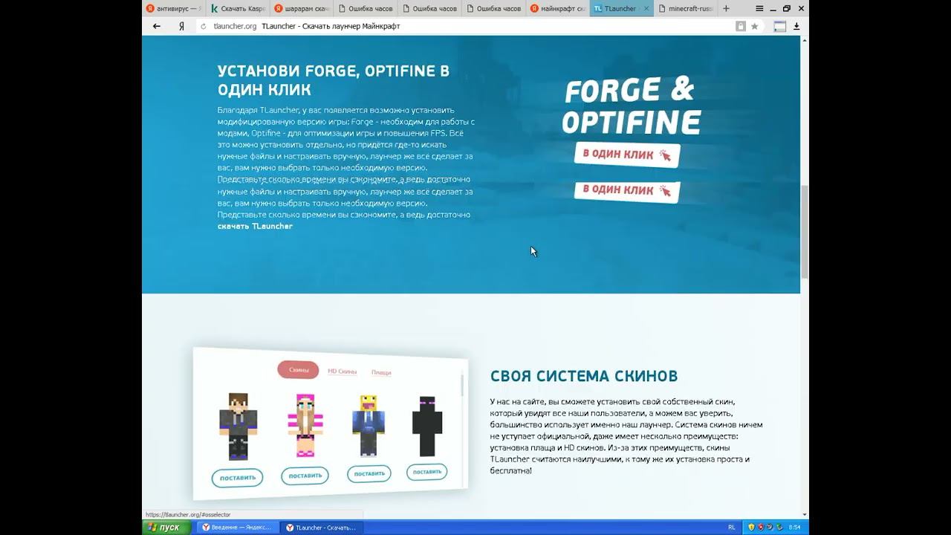Viewport: 951px width, 535px height.
Task: Click the black Enderman skin thumbnail
Action: (427, 426)
